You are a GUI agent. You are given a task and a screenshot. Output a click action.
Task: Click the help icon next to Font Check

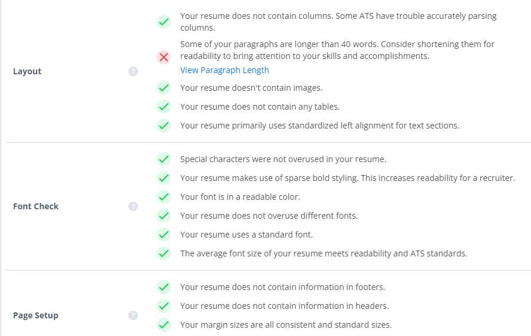point(133,206)
